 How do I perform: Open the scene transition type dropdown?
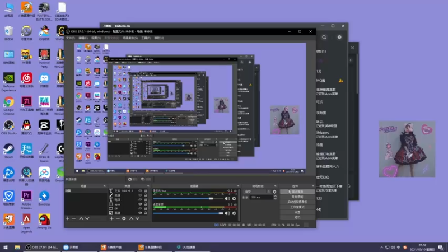point(256,192)
